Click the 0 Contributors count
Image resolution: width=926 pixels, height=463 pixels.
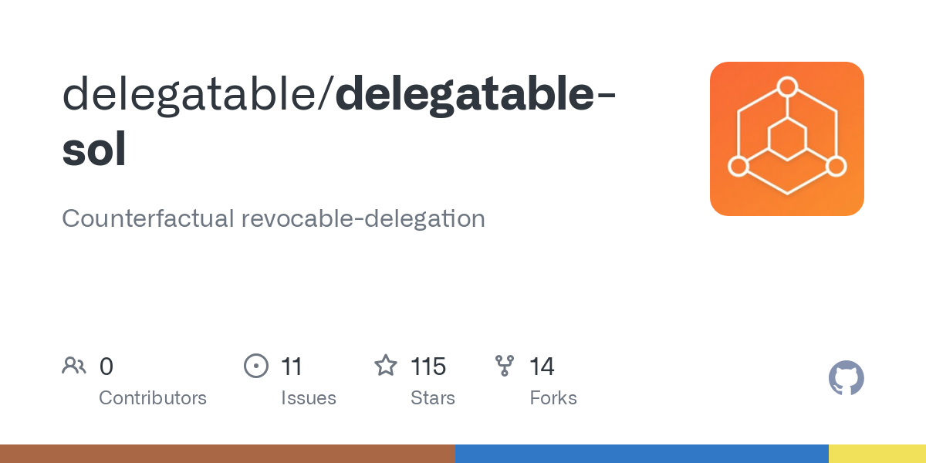106,367
